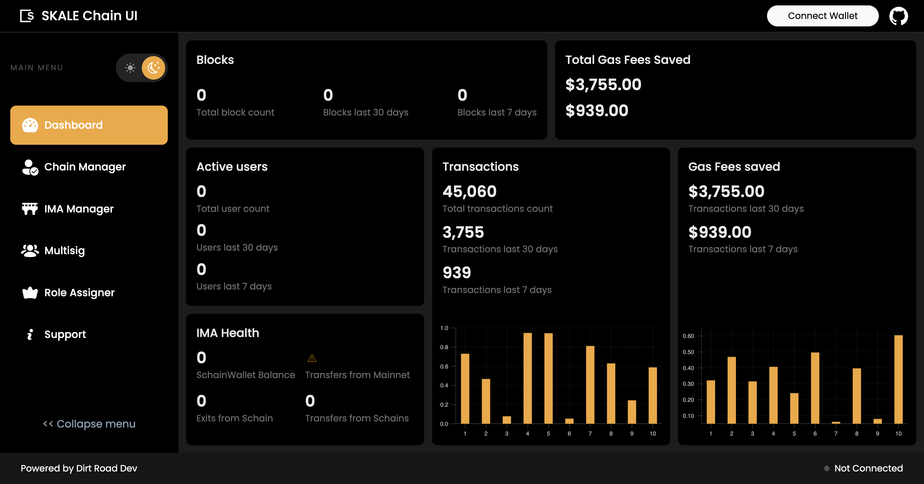This screenshot has height=484, width=924.
Task: Click the Role Assigner crown icon
Action: click(x=30, y=293)
